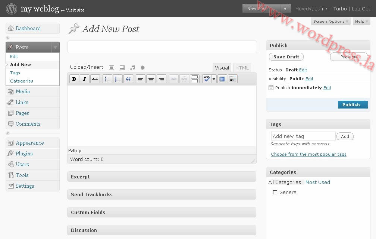Open the Help dropdown
Viewport: 376px width, 239px height.
[x=361, y=22]
